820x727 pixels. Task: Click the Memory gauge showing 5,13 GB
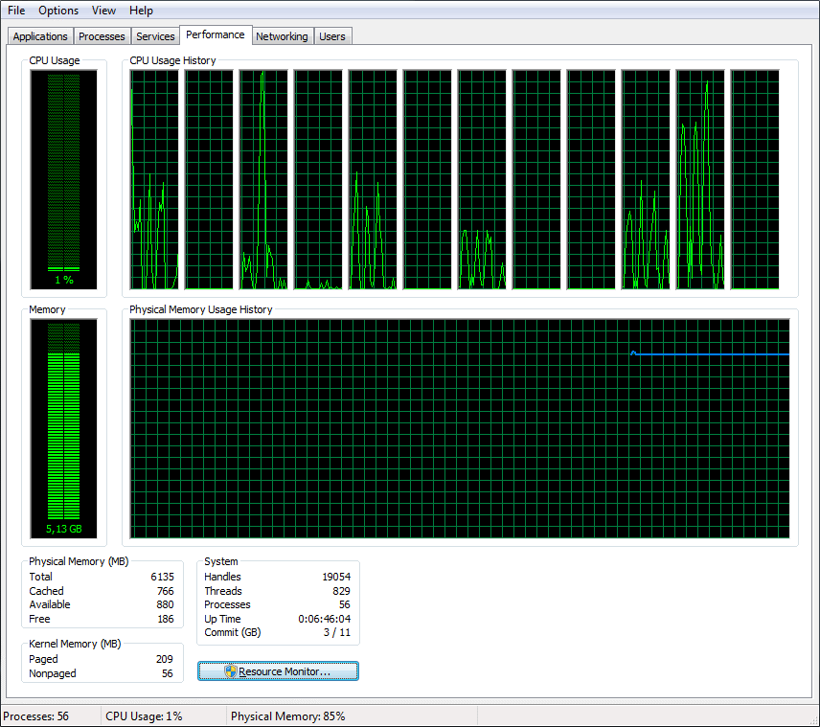tap(64, 428)
